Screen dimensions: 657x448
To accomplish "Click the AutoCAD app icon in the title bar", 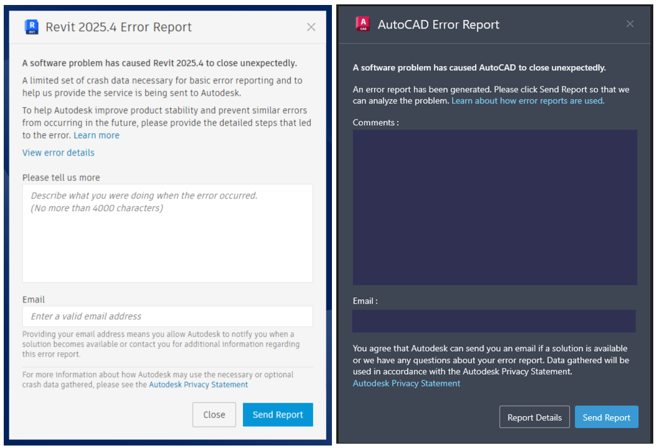I will tap(363, 24).
